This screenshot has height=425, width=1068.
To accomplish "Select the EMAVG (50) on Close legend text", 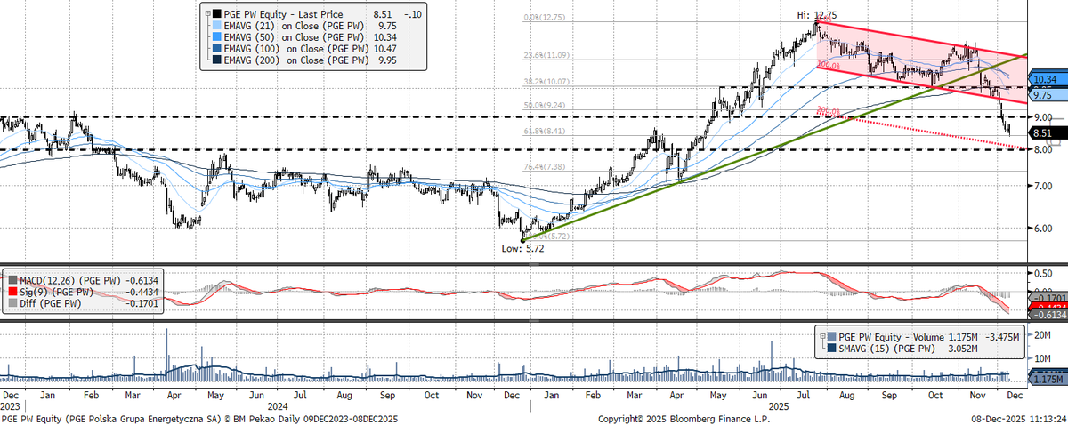I will 295,37.
